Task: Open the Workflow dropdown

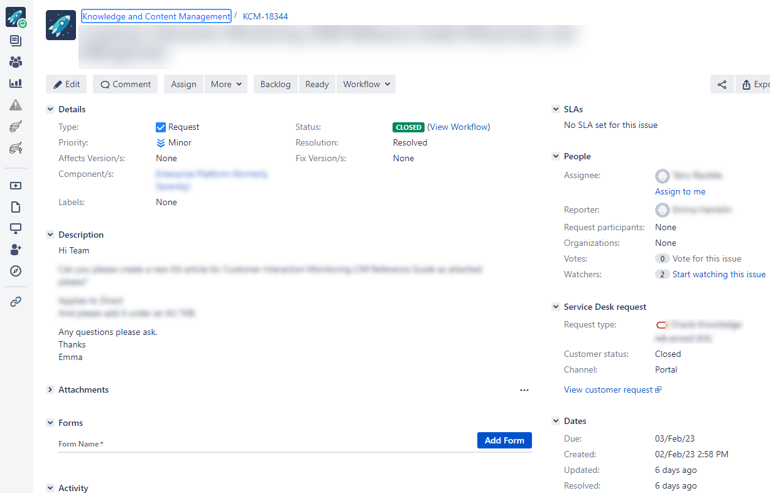Action: (366, 84)
